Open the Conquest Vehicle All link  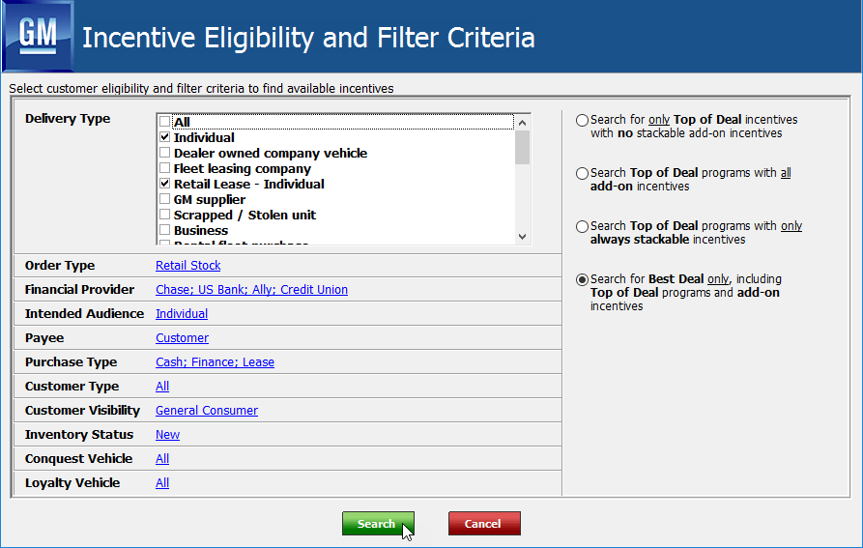pos(162,459)
